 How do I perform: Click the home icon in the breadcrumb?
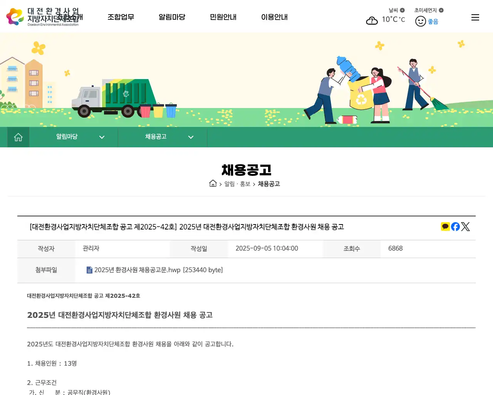point(213,183)
